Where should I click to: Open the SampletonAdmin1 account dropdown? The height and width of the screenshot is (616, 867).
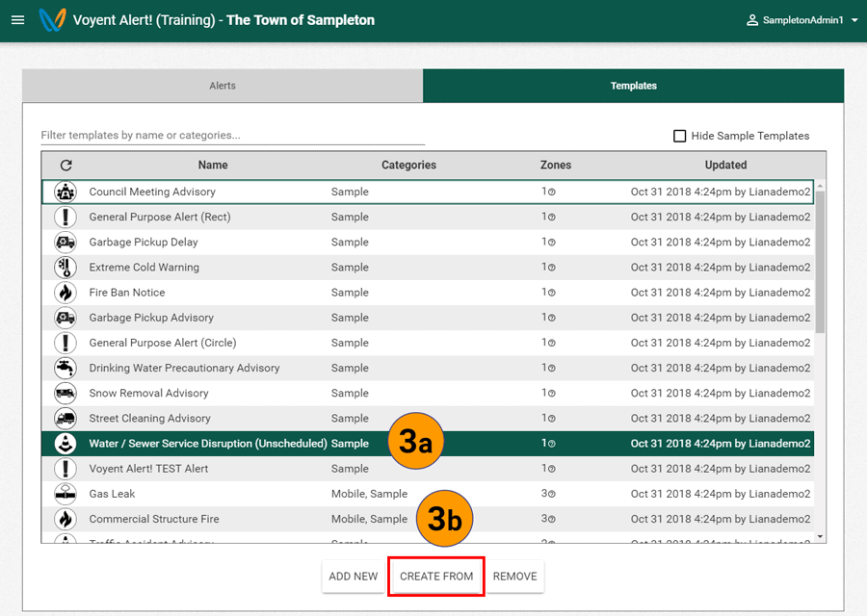(x=802, y=20)
